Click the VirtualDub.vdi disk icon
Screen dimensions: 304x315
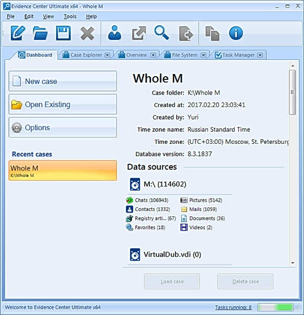(135, 255)
